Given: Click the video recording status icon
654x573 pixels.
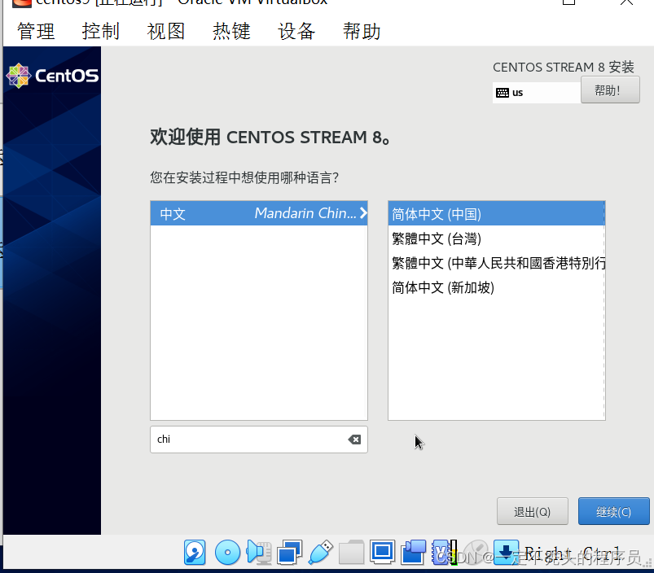Looking at the screenshot, I should click(414, 553).
